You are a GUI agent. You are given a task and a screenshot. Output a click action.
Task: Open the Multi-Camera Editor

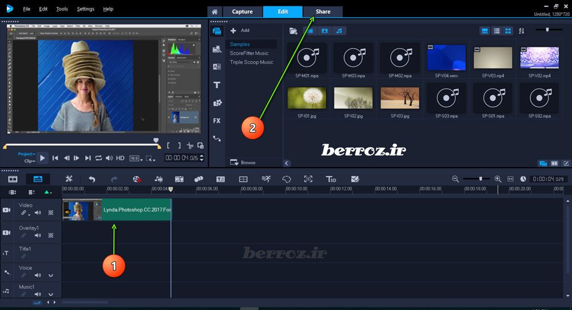243,179
